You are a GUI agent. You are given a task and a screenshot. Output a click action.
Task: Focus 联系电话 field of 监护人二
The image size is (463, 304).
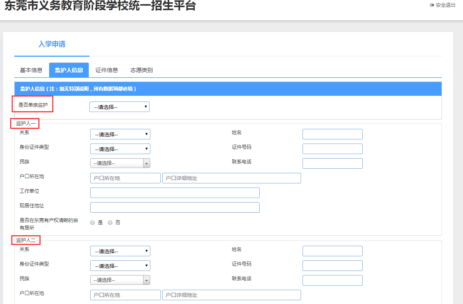click(333, 280)
